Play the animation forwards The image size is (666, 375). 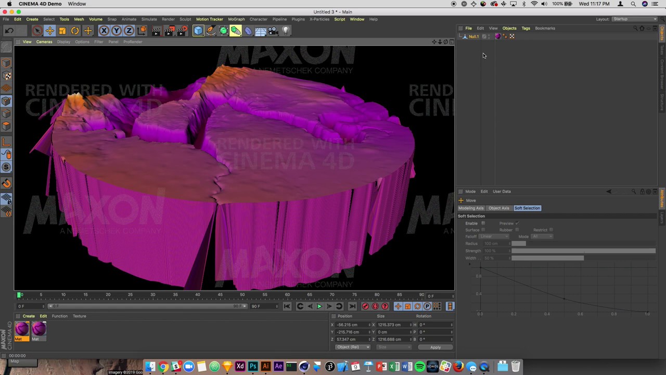point(319,306)
